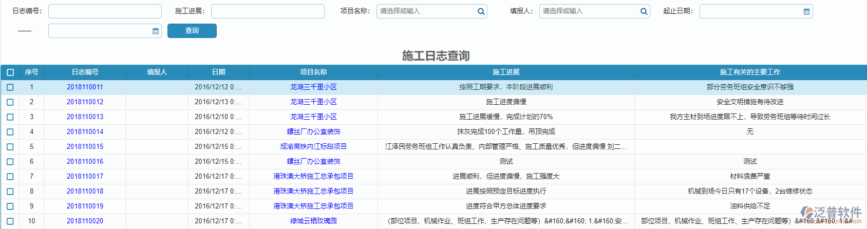
Task: Expand the 填报人 selection combo box
Action: pos(589,11)
